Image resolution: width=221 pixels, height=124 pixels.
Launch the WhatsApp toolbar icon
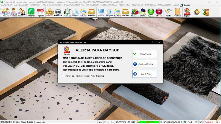[x=31, y=12]
